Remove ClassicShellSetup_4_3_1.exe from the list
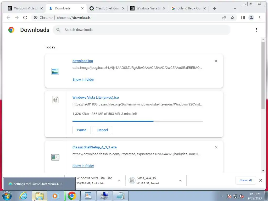The image size is (268, 201). (x=216, y=147)
